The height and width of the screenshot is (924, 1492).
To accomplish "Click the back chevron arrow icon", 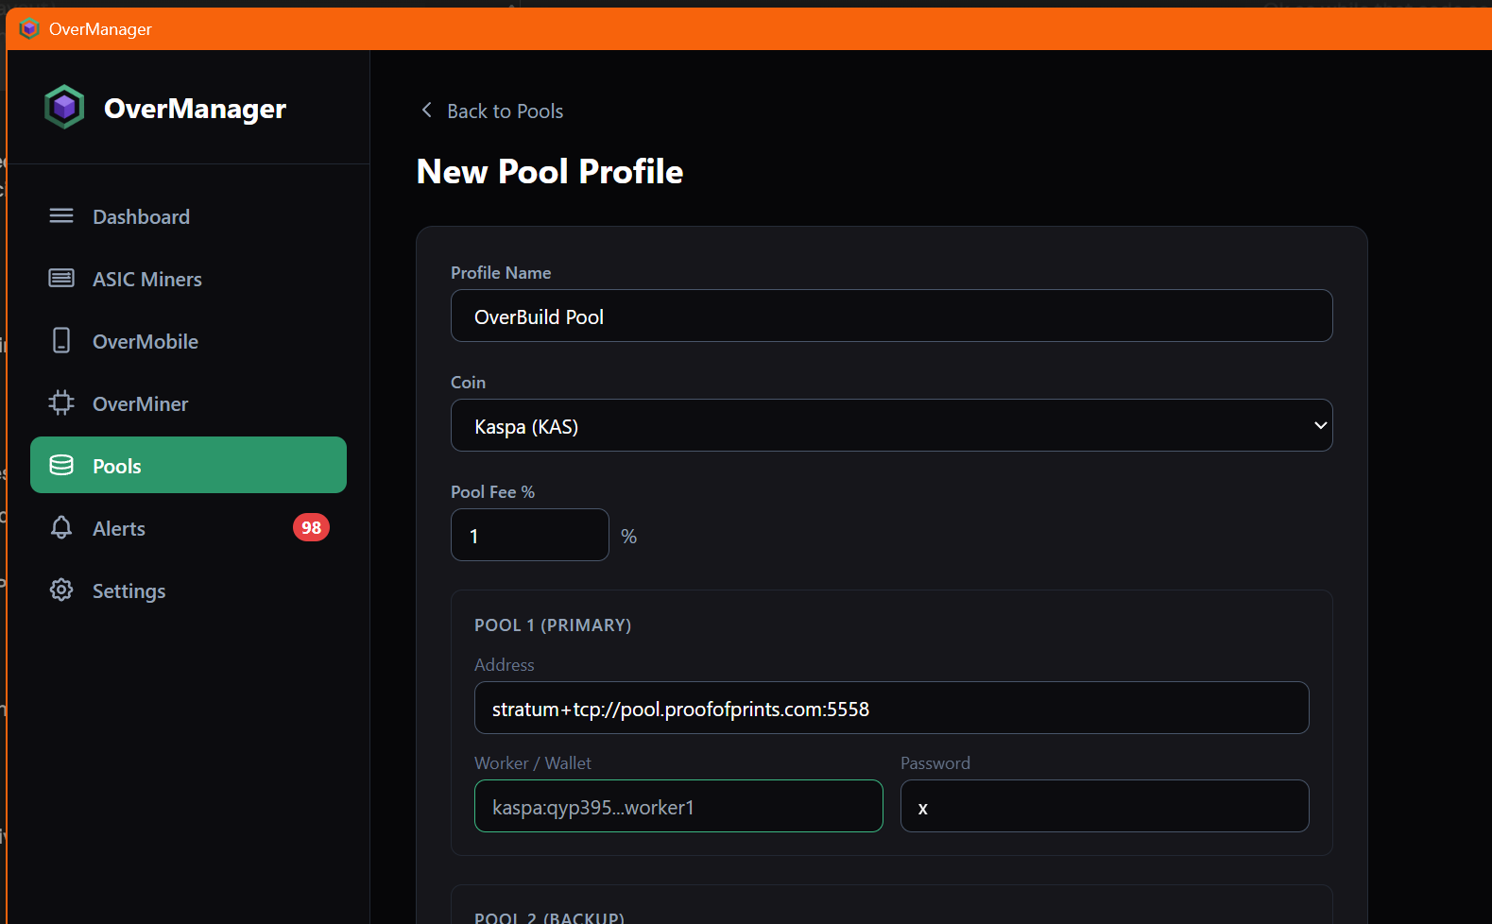I will click(427, 111).
